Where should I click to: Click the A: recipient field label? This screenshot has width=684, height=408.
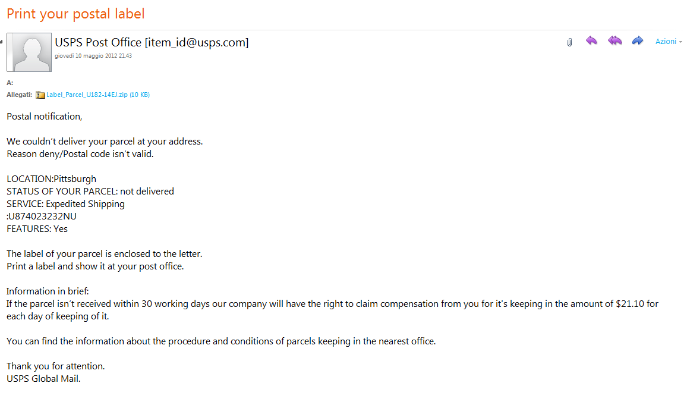10,83
